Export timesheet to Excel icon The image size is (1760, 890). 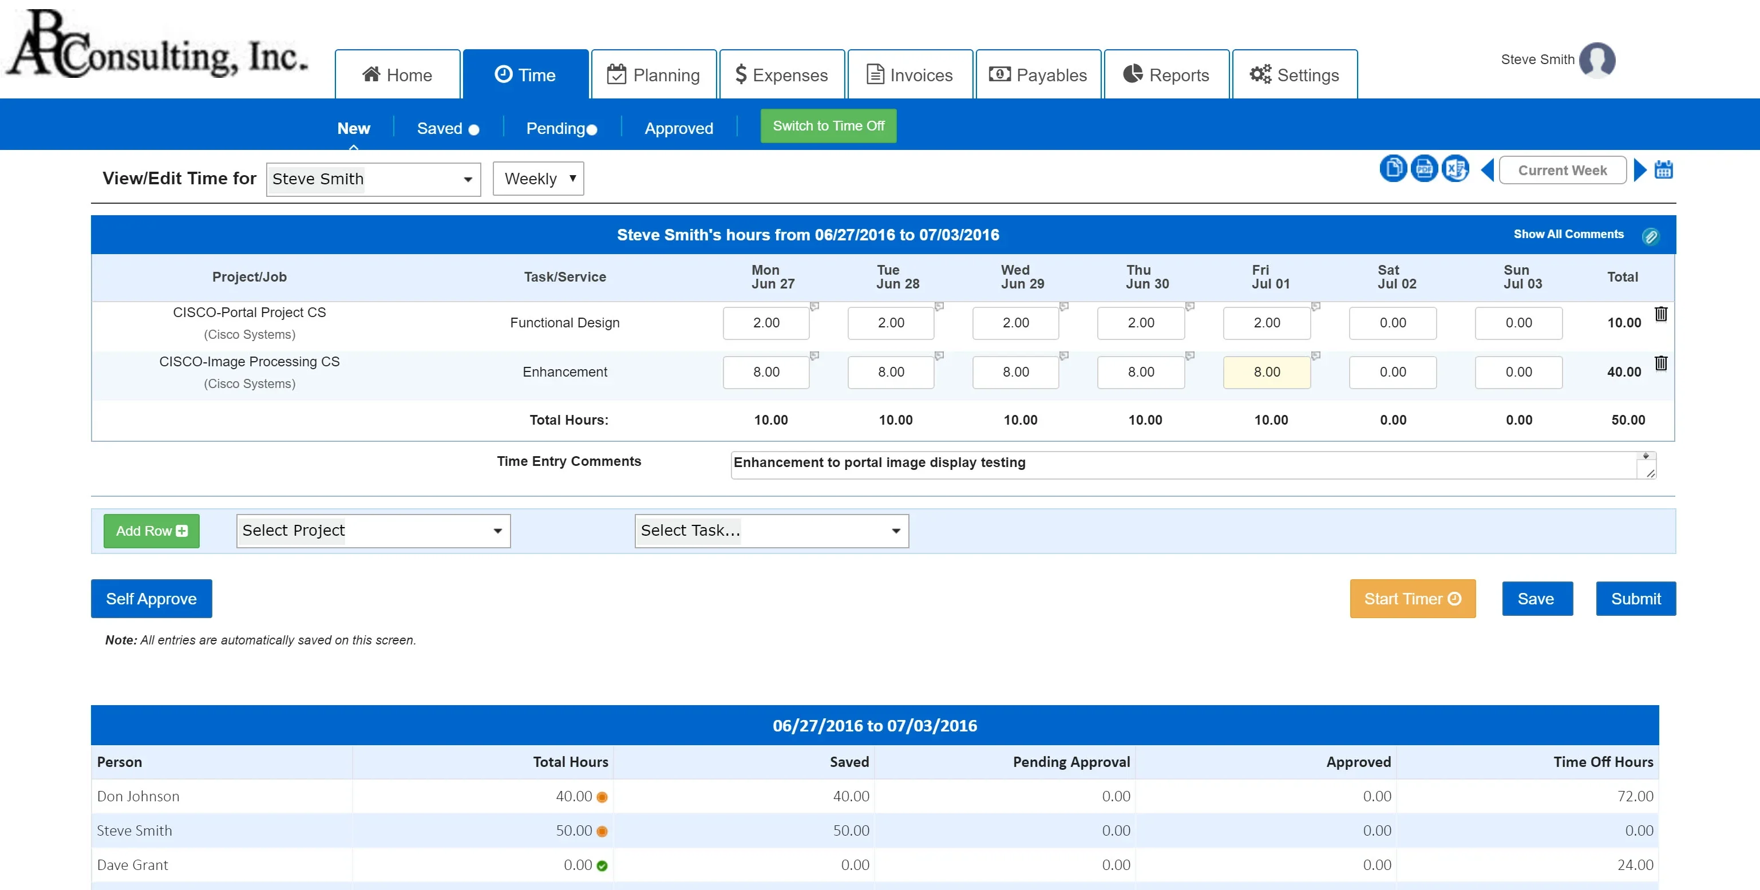click(1456, 169)
